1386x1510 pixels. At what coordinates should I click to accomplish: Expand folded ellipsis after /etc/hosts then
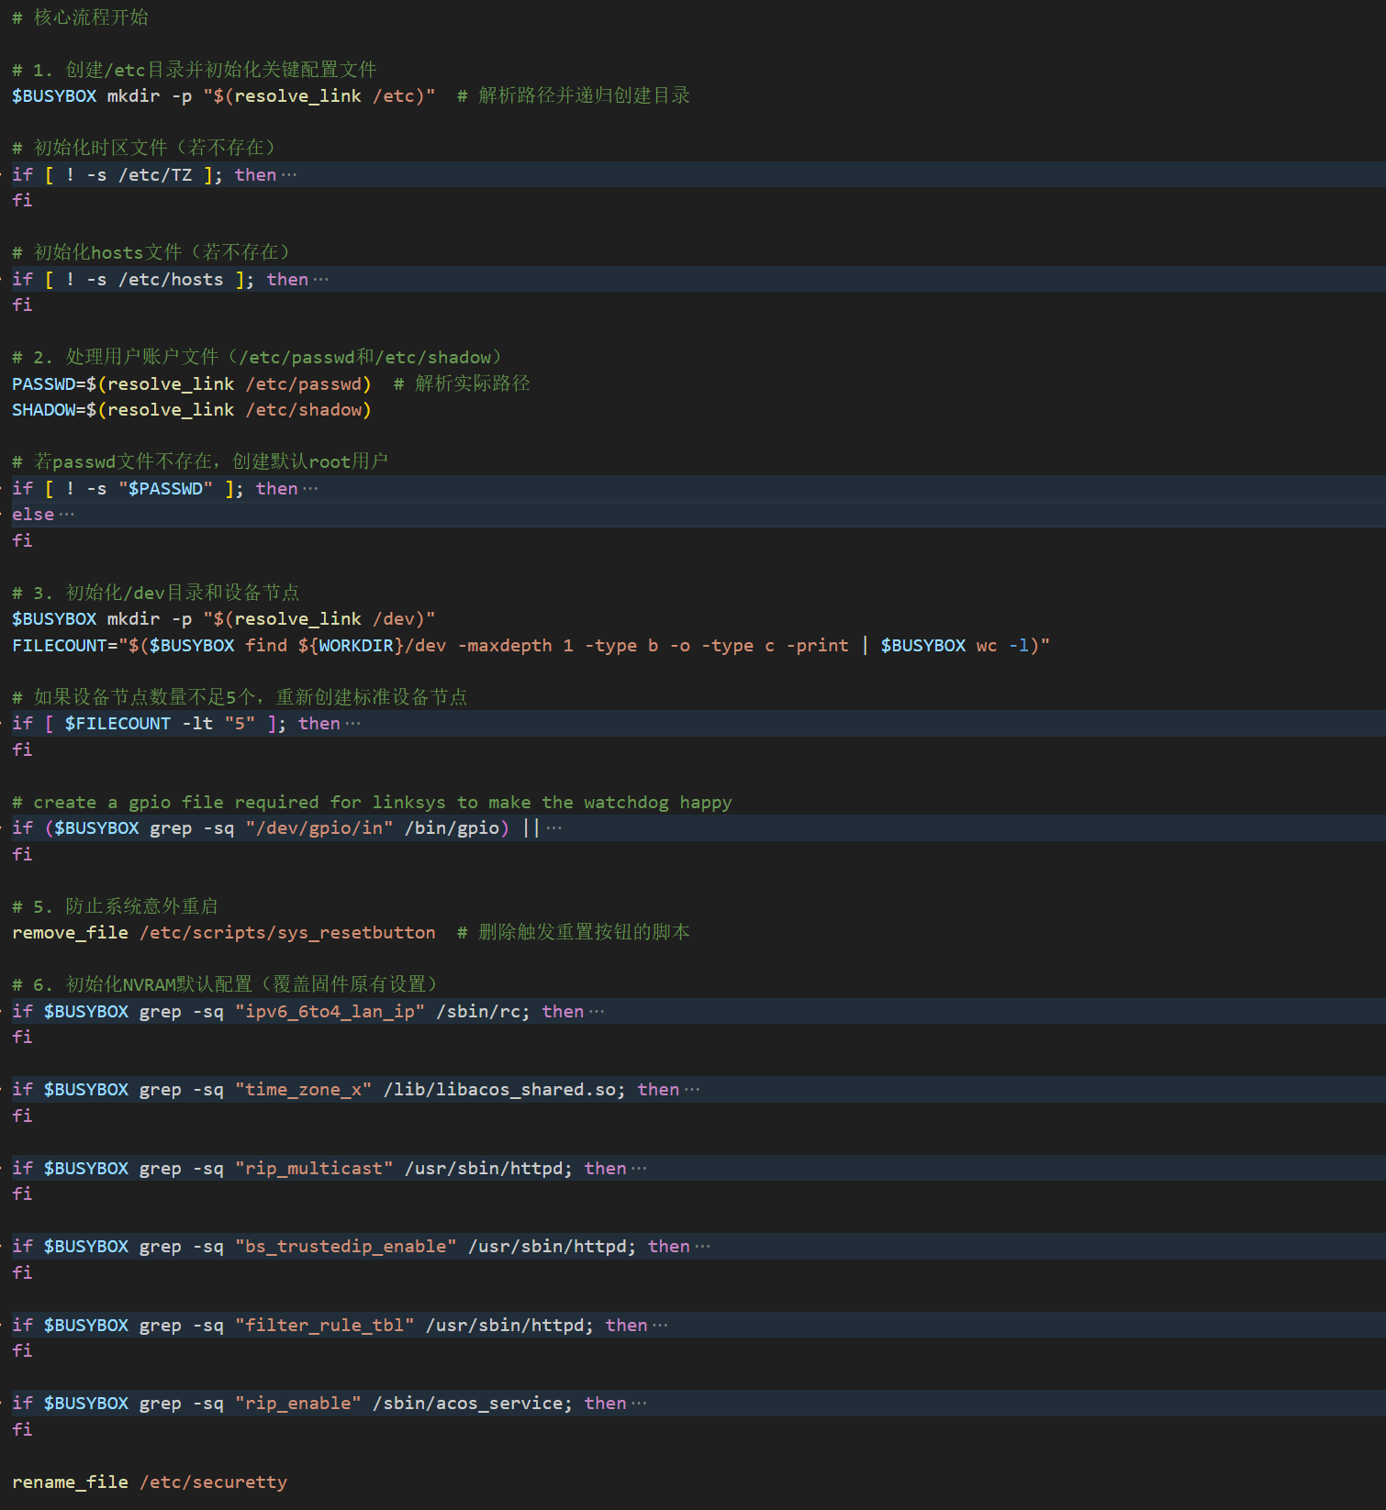point(320,279)
